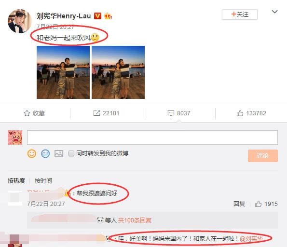This screenshot has height=247, width=287.
Task: Focus the comment text input box
Action: (x=152, y=137)
